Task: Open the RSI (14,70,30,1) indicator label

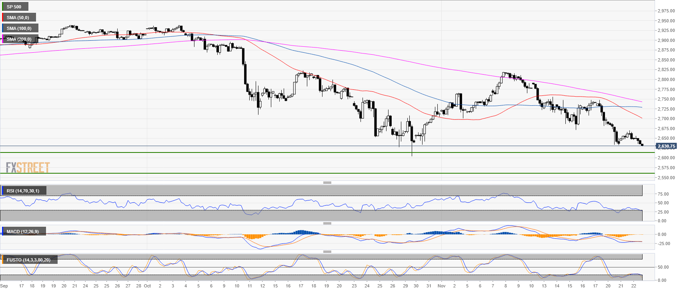Action: pos(23,191)
